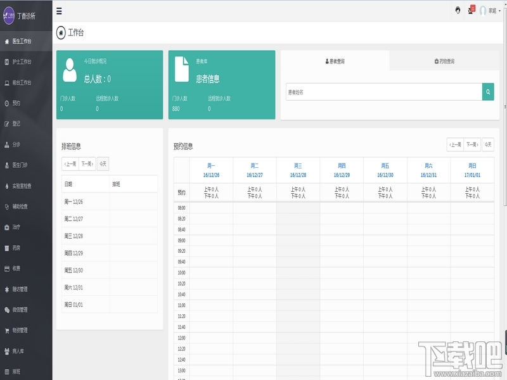Click 下一周 in 排班信息 panel
The image size is (507, 380).
tap(87, 164)
